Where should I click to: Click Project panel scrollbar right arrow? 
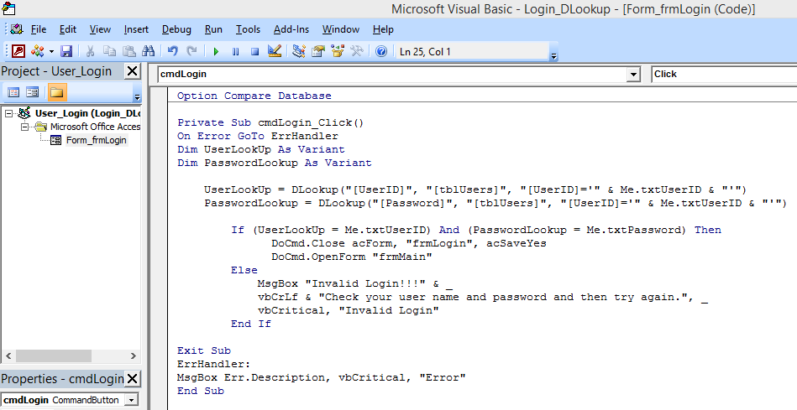(x=134, y=356)
